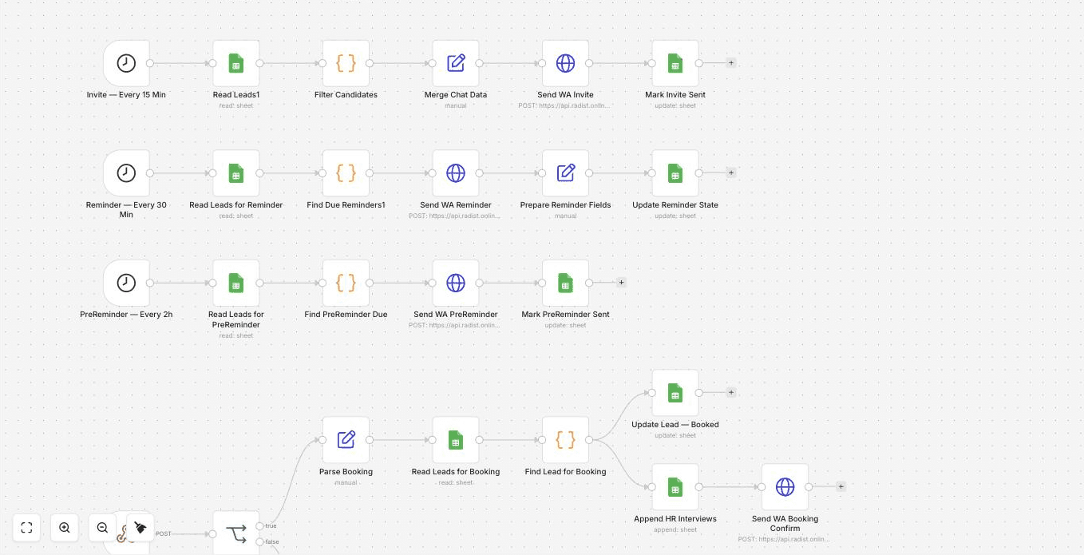This screenshot has width=1084, height=555.
Task: Add node after Mark PreReminder Sent
Action: [621, 283]
